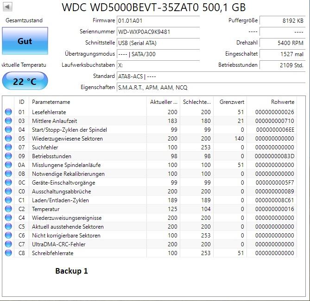Click the Standard field ATA8-ACS
The height and width of the screenshot is (301, 310).
coord(211,77)
